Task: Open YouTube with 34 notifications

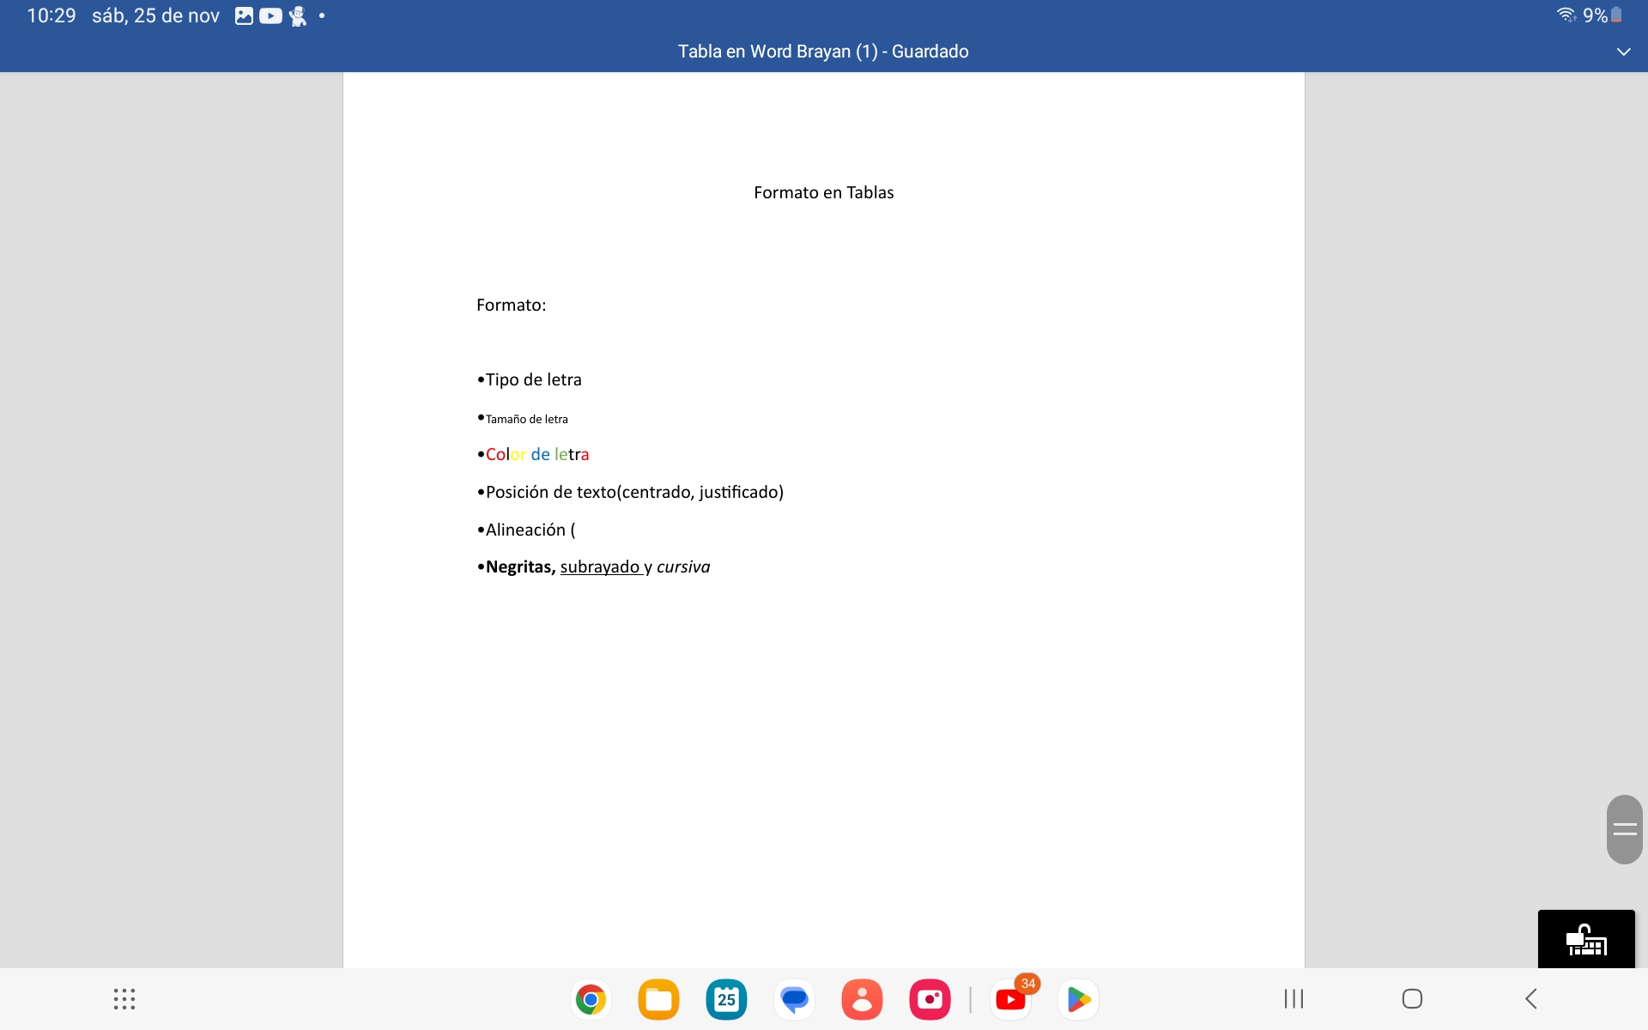Action: [x=1010, y=999]
